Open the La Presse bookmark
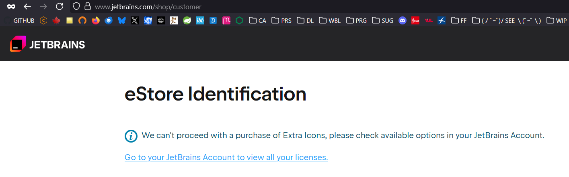Image resolution: width=569 pixels, height=177 pixels. coord(415,20)
